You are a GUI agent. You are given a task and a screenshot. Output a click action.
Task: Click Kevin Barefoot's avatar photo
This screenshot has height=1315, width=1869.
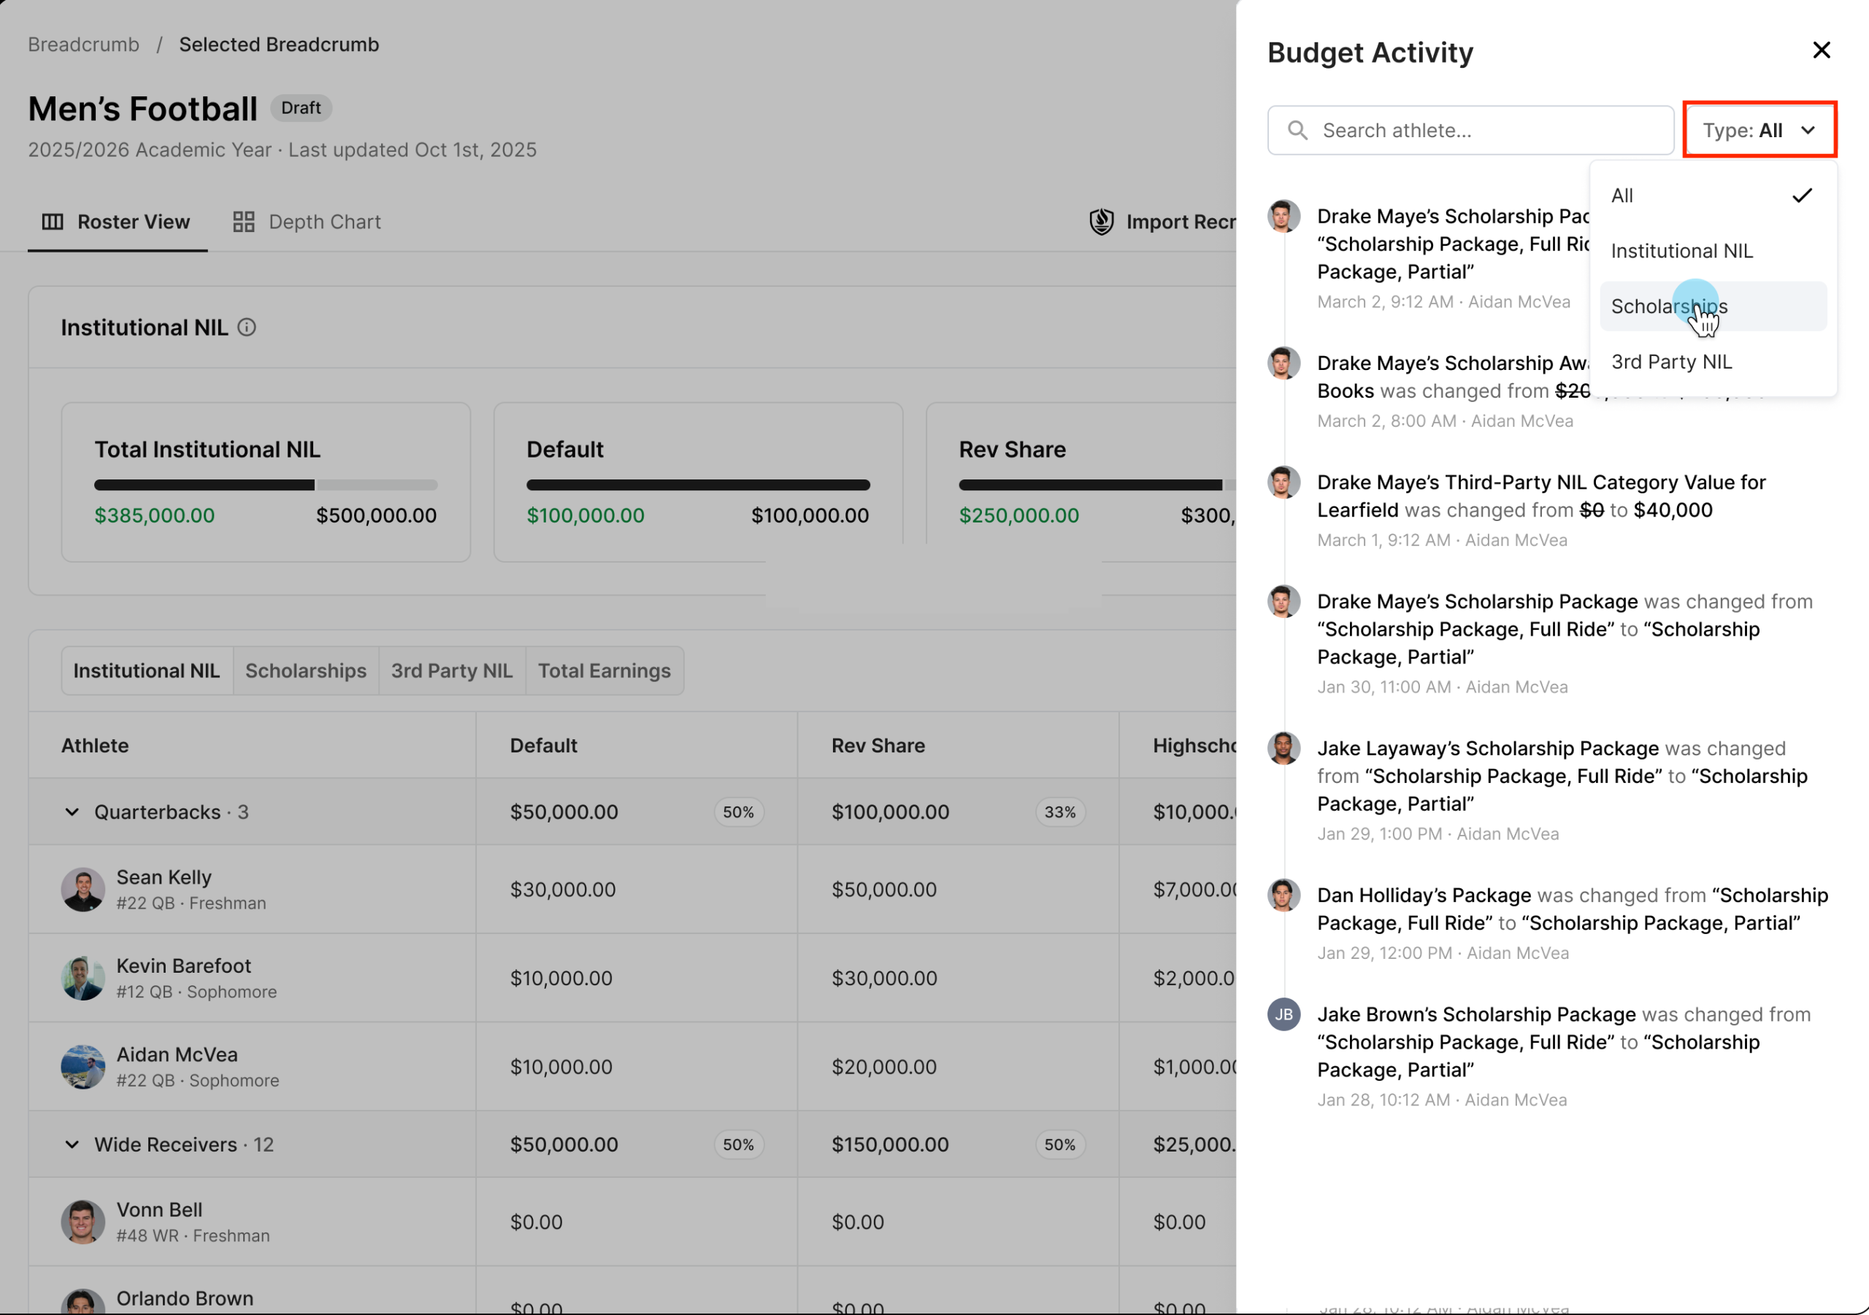point(82,977)
